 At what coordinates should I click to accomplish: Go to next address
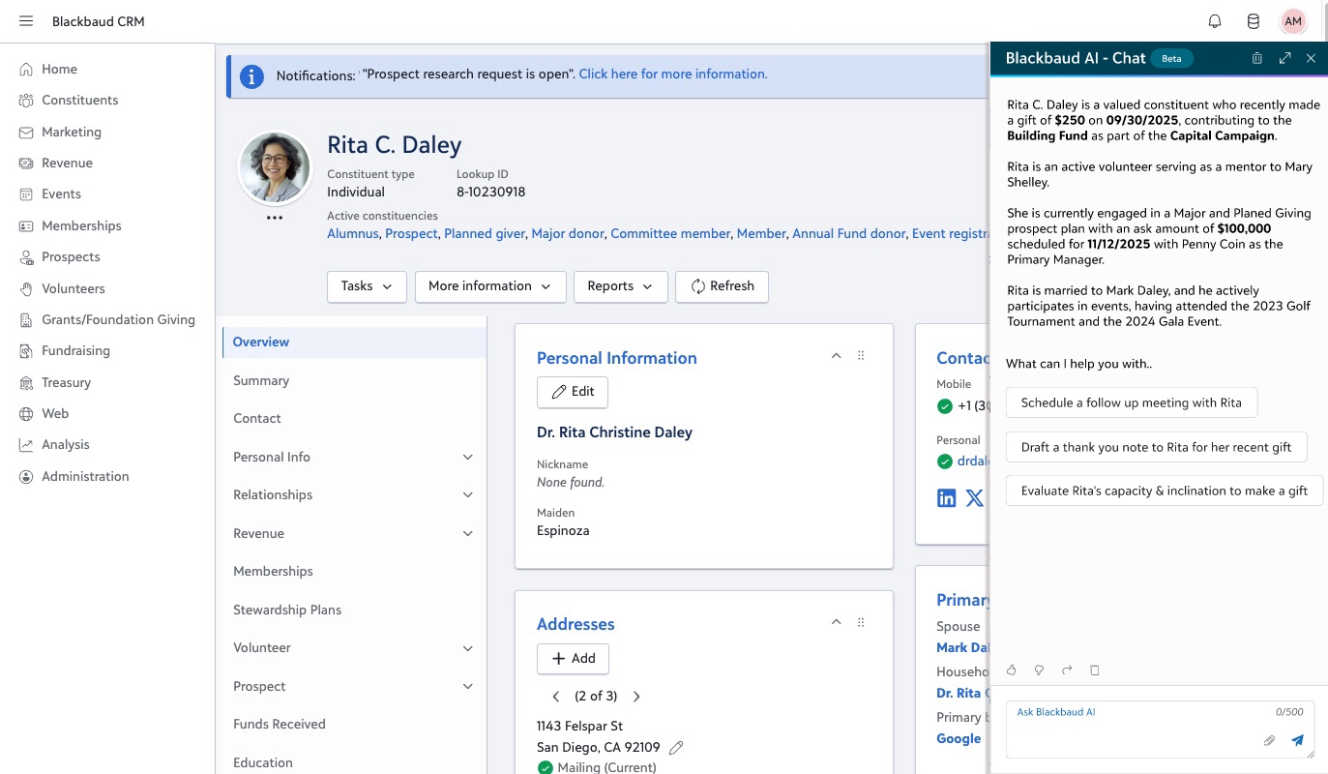636,697
